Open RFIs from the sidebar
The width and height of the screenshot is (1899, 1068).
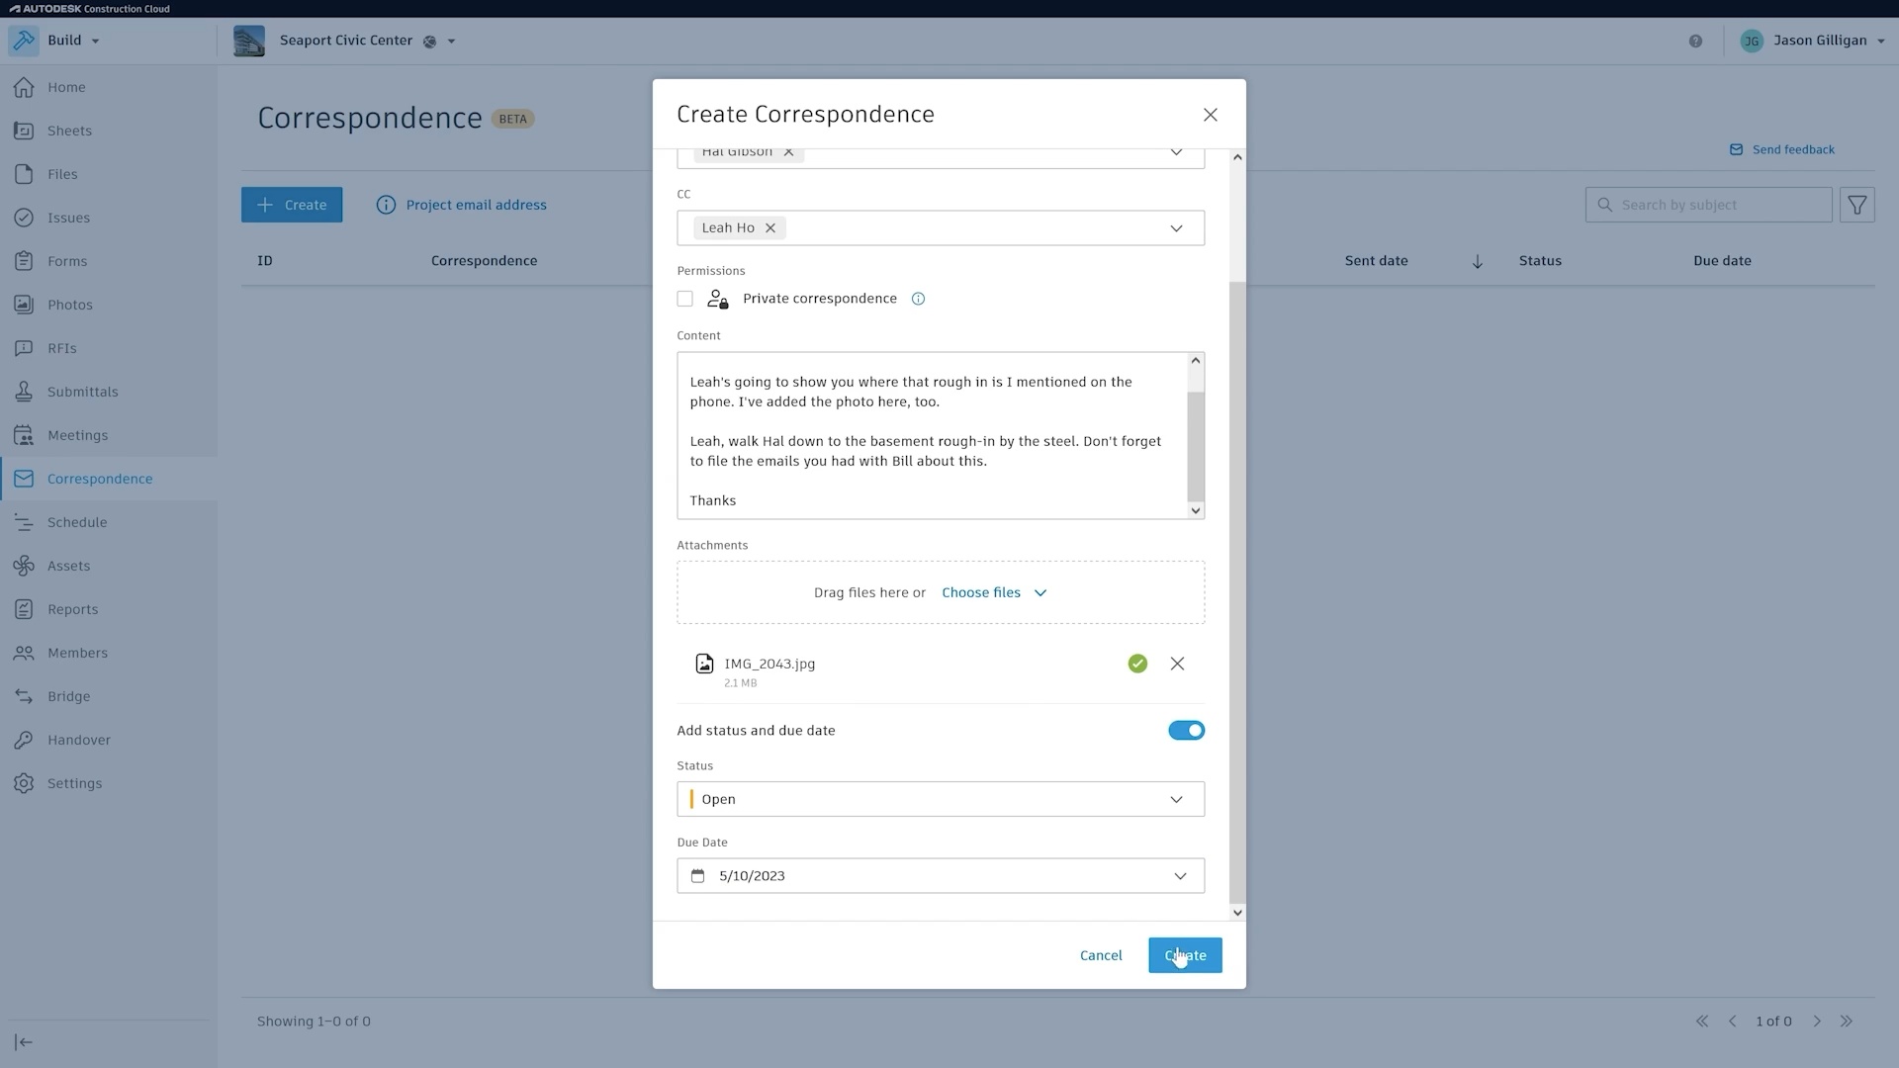pyautogui.click(x=61, y=348)
